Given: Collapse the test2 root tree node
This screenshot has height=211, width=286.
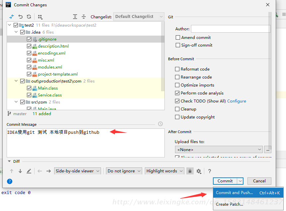Looking at the screenshot, I should 10,25.
